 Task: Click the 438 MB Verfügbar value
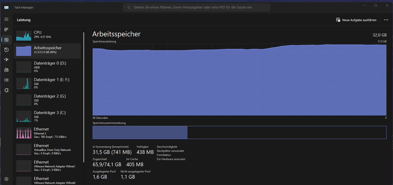coord(145,152)
